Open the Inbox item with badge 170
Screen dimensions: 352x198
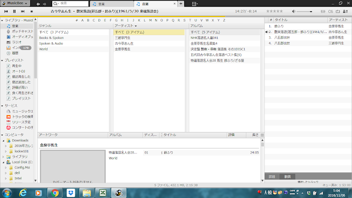pos(19,48)
